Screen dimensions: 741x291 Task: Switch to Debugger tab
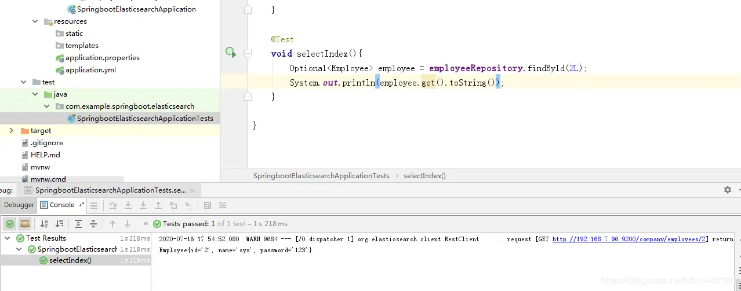tap(19, 205)
